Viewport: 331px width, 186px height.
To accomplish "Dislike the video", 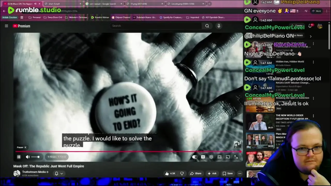I will click(182, 173).
